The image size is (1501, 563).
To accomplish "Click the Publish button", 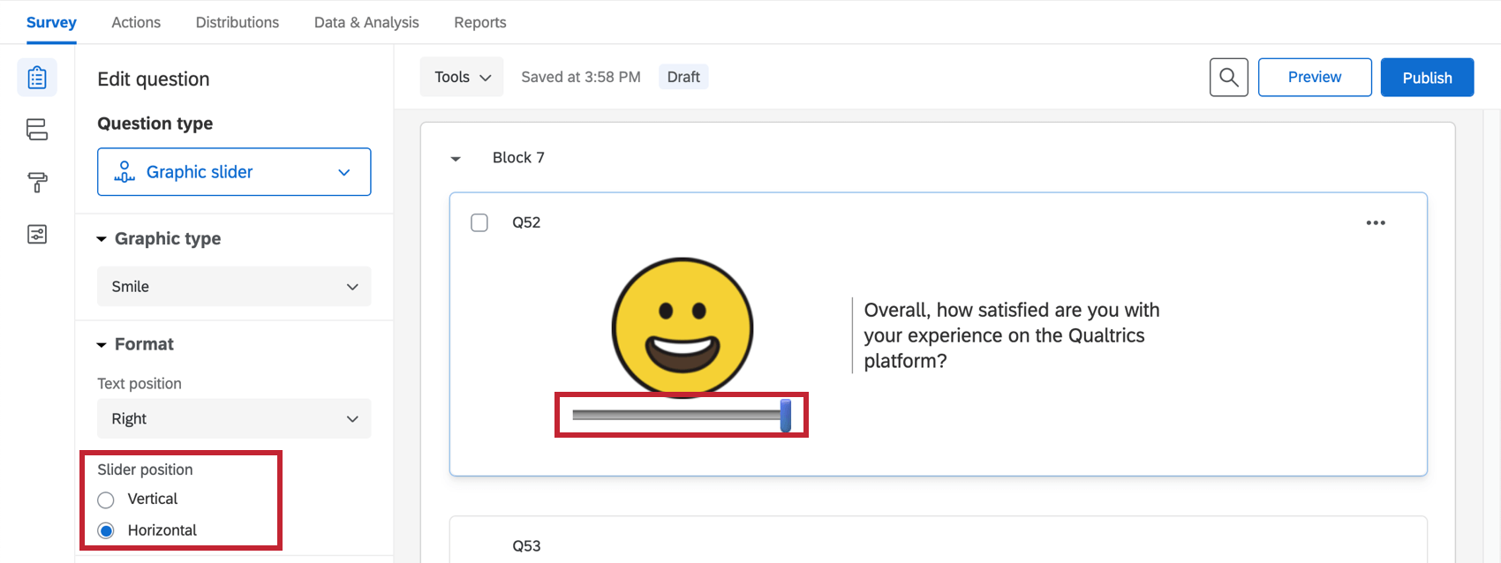I will (x=1427, y=78).
